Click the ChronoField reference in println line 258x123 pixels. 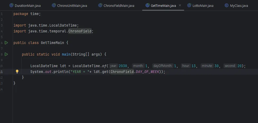pos(122,72)
